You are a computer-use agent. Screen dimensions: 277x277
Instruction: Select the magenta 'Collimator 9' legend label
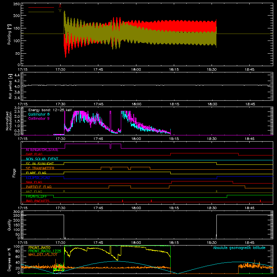pos(39,118)
